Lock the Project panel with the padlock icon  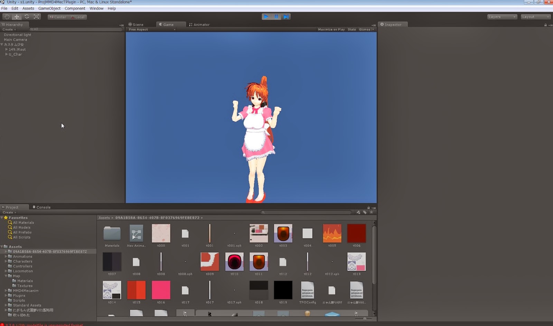[x=368, y=208]
